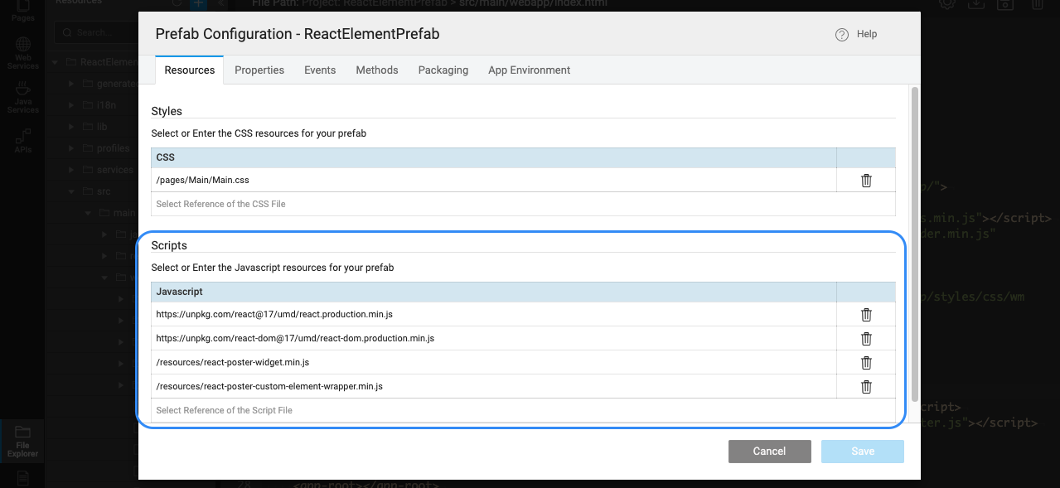
Task: Save the prefab configuration
Action: (x=863, y=452)
